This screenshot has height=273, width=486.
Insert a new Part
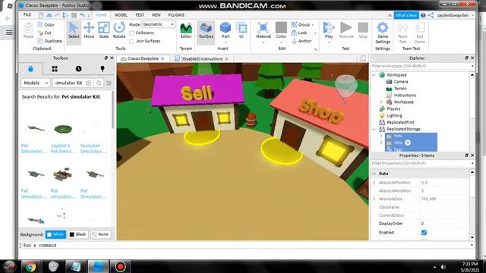coord(226,30)
